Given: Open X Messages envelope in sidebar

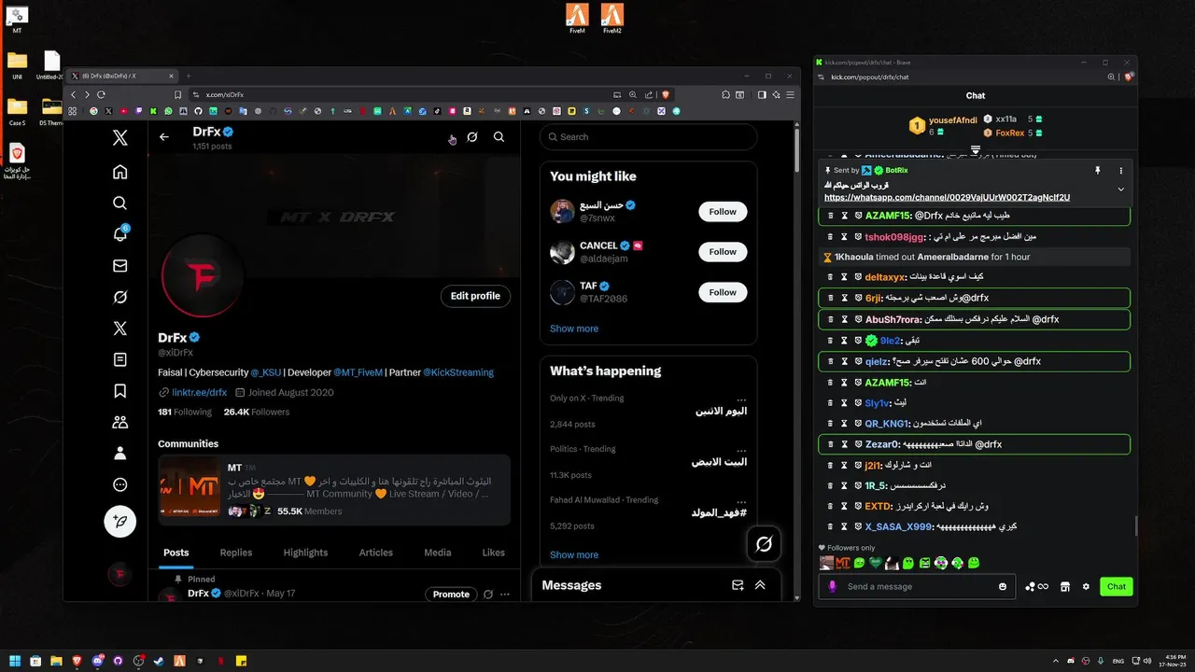Looking at the screenshot, I should [119, 266].
